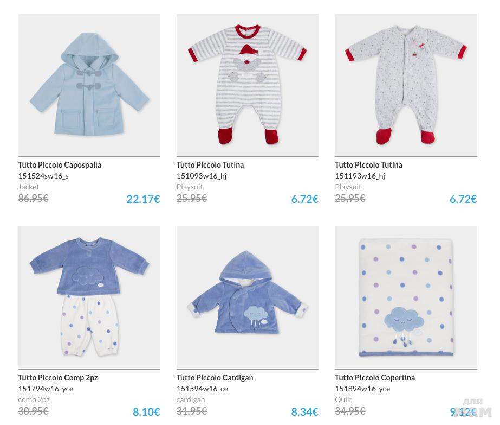Viewport: 500px width, 425px height.
Task: Click the 22.17€ sale price
Action: (x=143, y=199)
